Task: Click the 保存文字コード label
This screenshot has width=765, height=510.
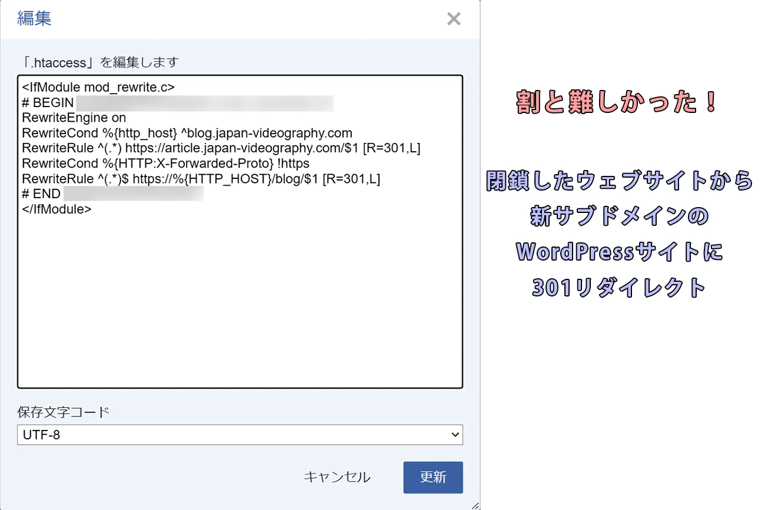Action: (x=64, y=412)
